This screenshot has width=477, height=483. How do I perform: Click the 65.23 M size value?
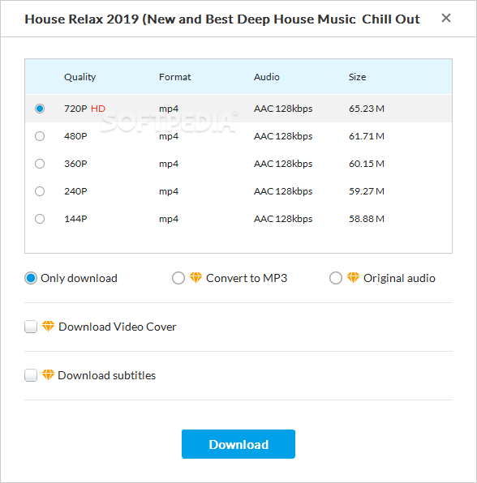(x=367, y=109)
